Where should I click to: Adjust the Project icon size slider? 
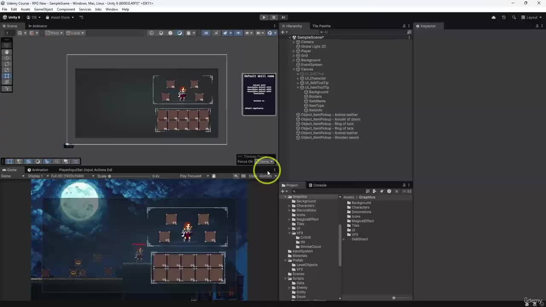click(x=394, y=298)
